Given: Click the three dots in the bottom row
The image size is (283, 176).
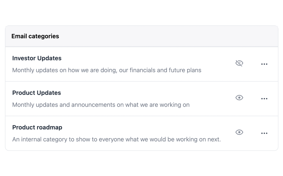Looking at the screenshot, I should pyautogui.click(x=264, y=133).
